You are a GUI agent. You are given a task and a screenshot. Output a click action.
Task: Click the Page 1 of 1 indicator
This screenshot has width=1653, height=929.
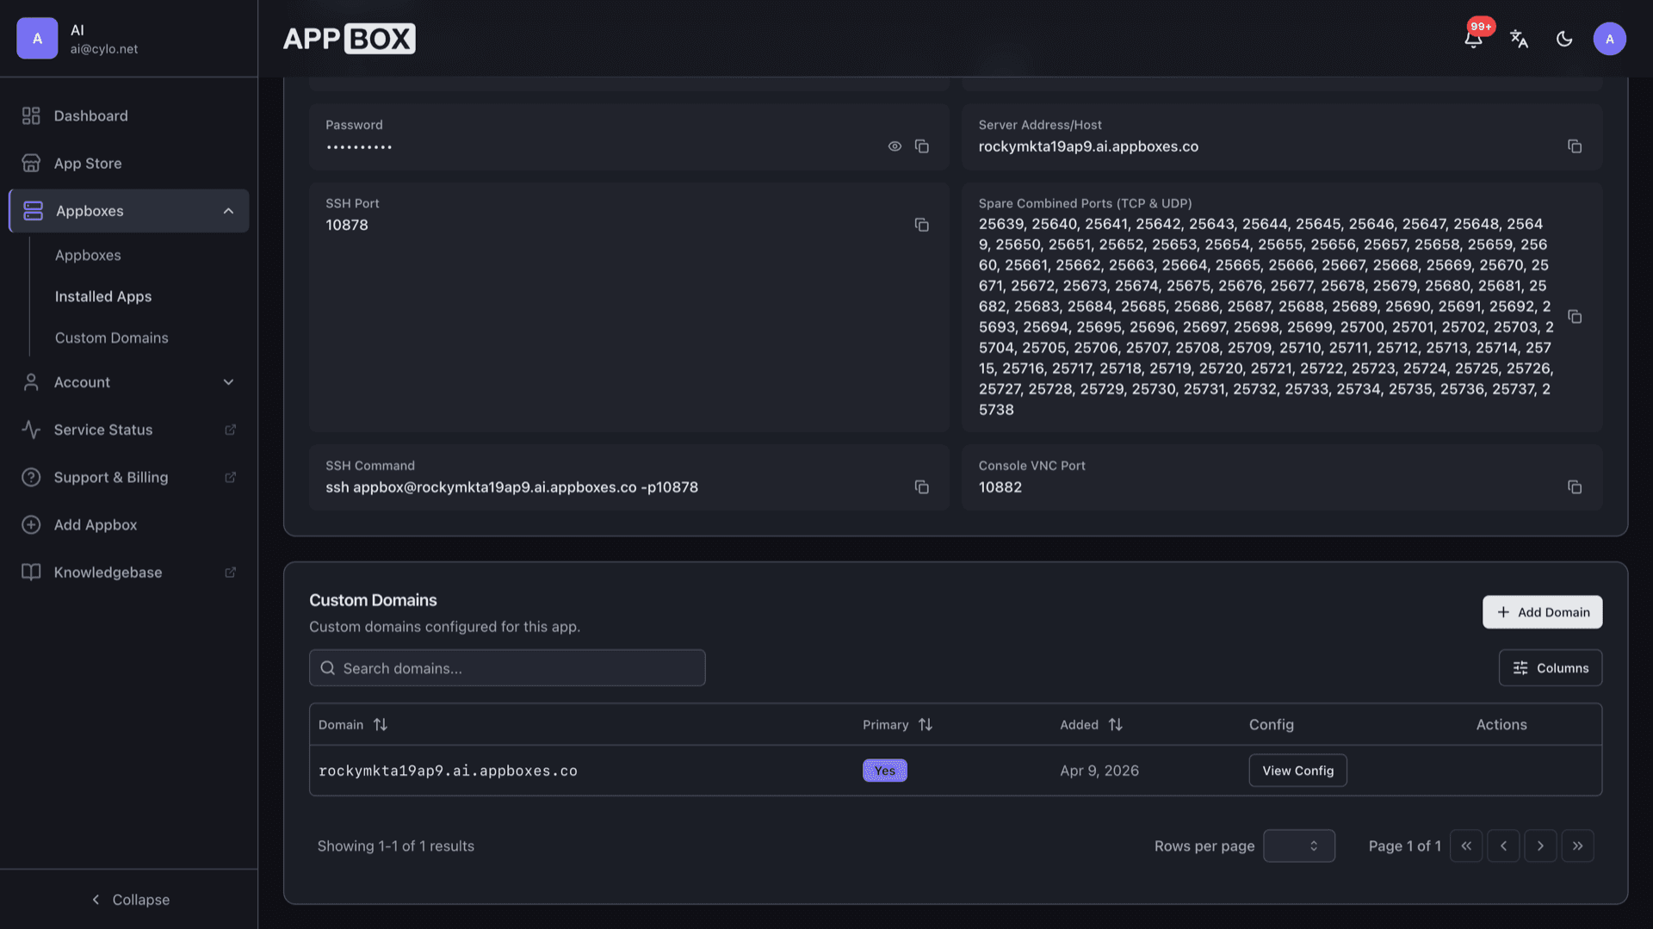coord(1405,846)
